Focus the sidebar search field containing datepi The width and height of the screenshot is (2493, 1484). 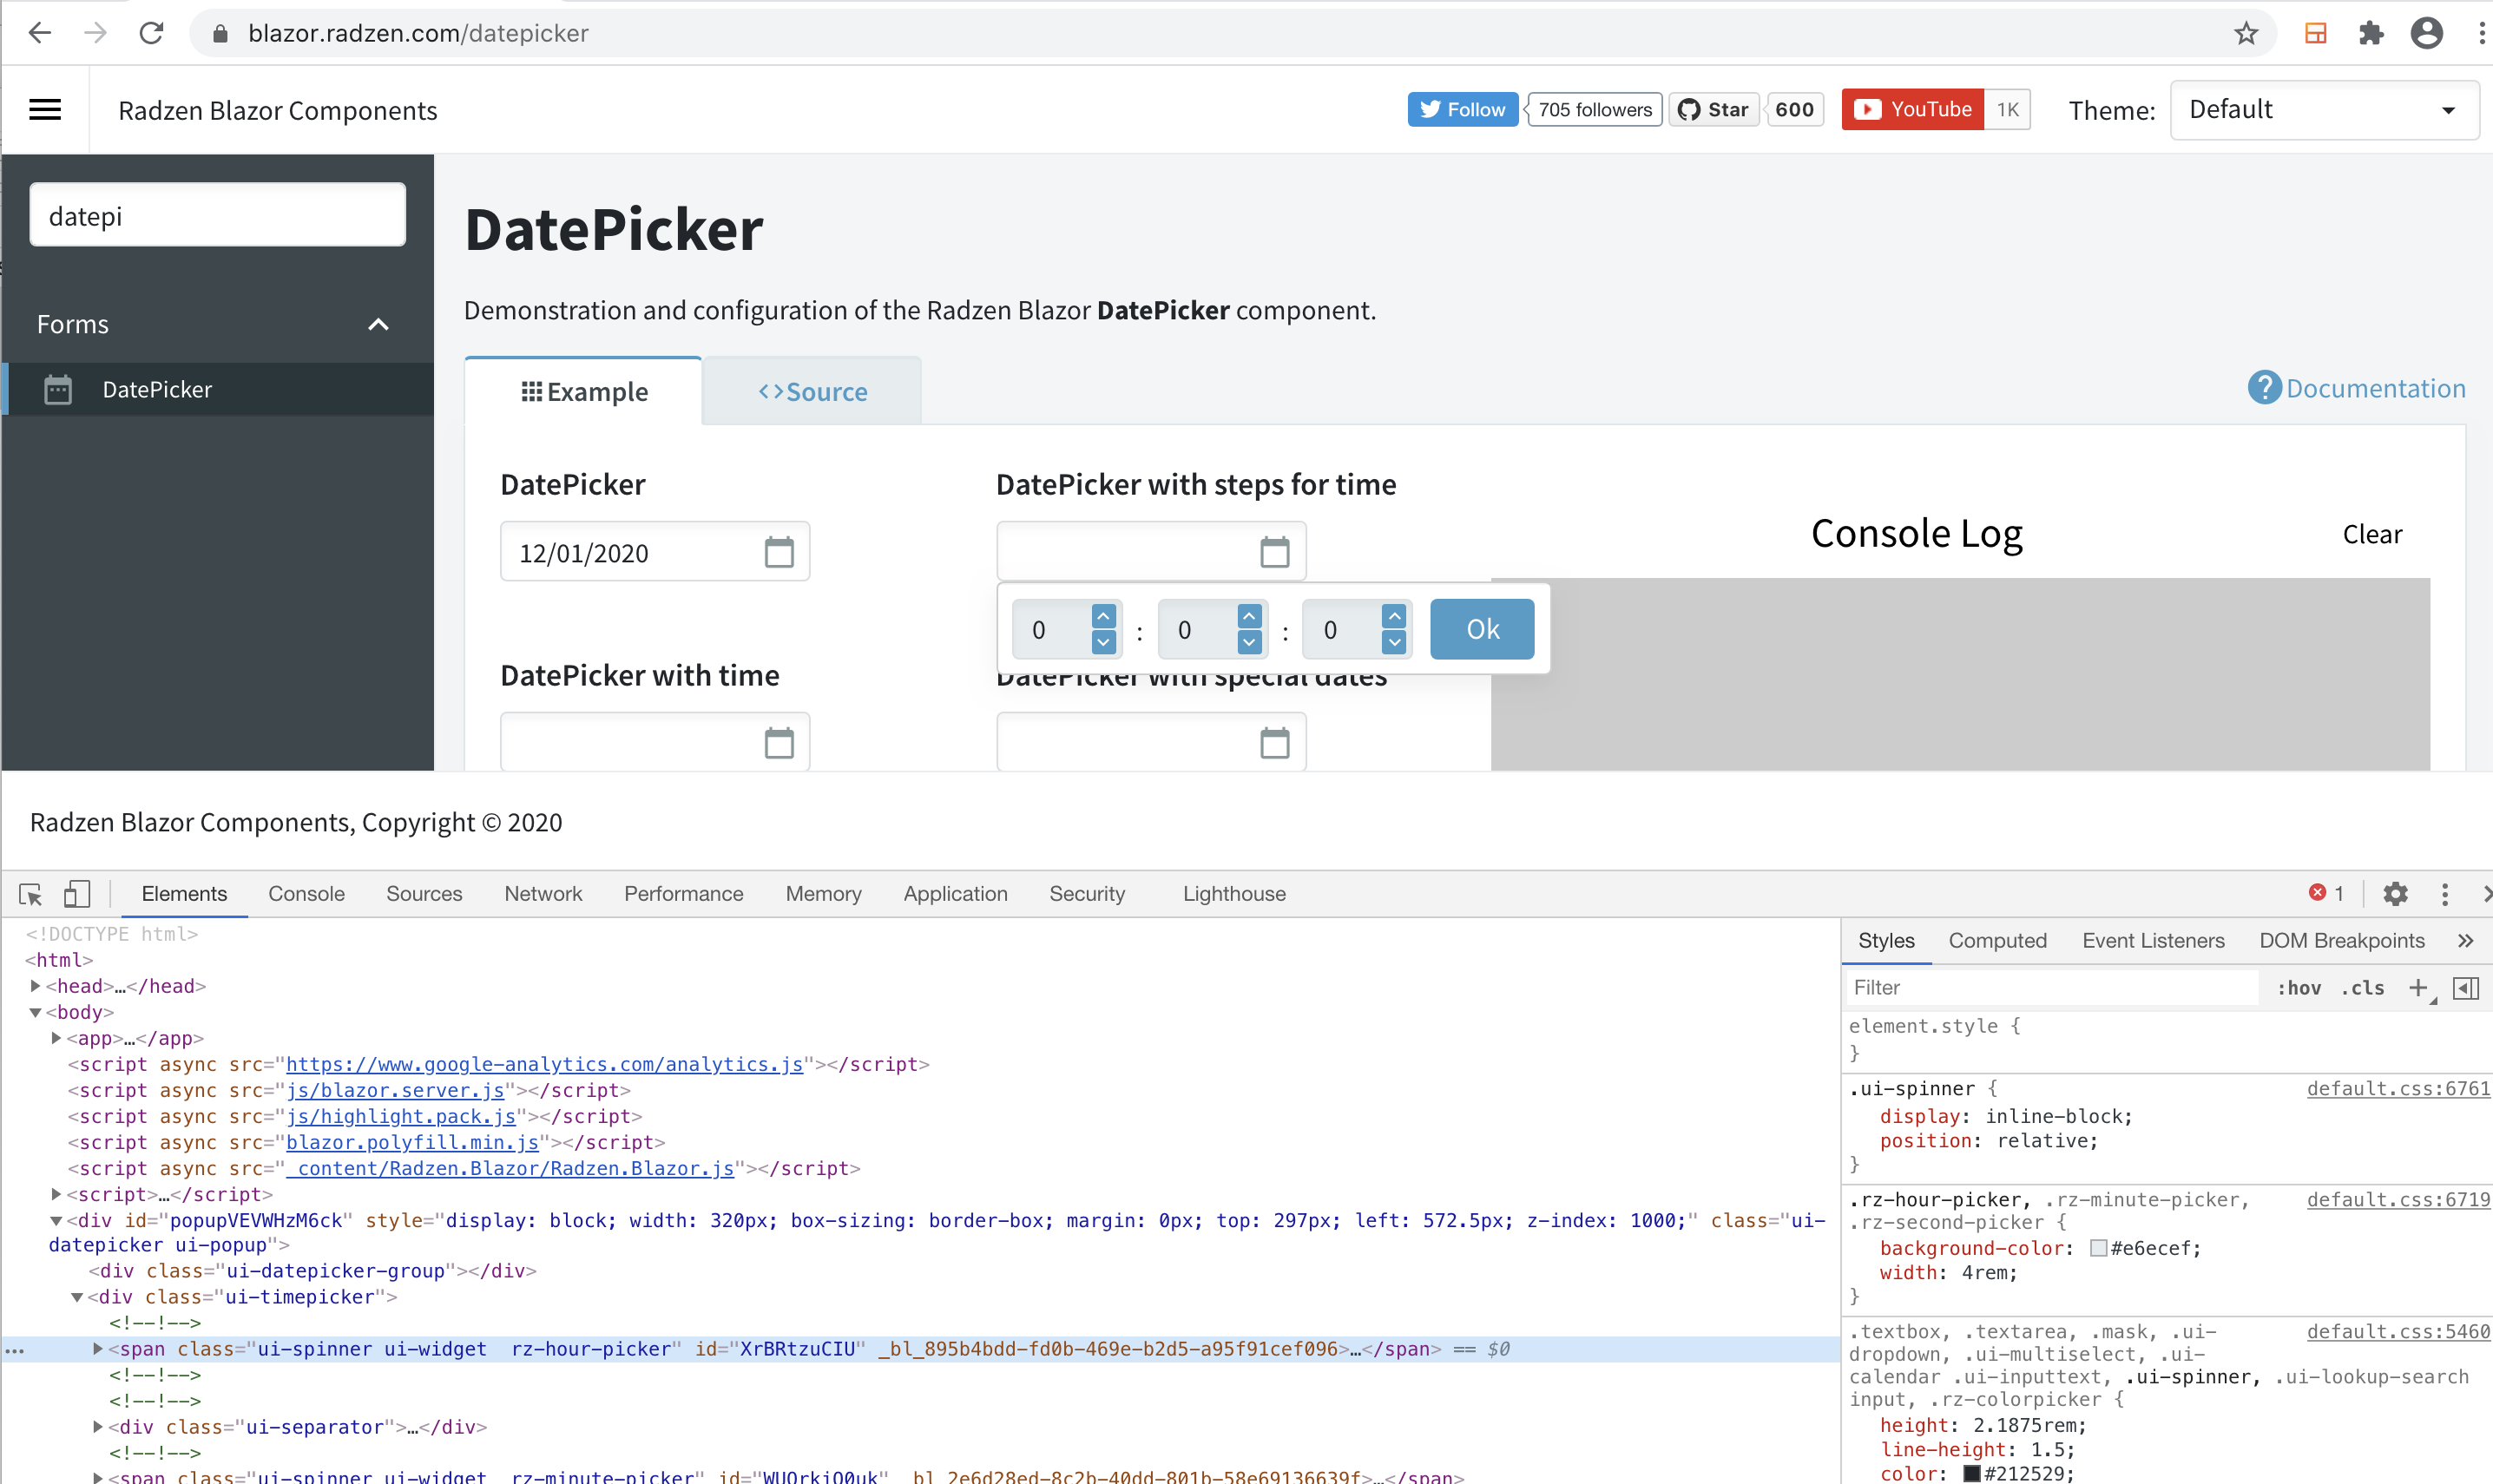218,215
